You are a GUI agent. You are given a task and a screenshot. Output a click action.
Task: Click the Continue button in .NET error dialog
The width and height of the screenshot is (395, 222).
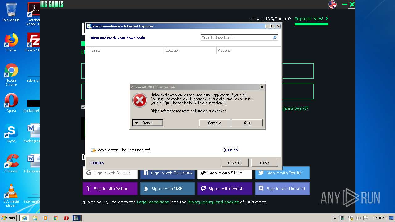point(214,123)
